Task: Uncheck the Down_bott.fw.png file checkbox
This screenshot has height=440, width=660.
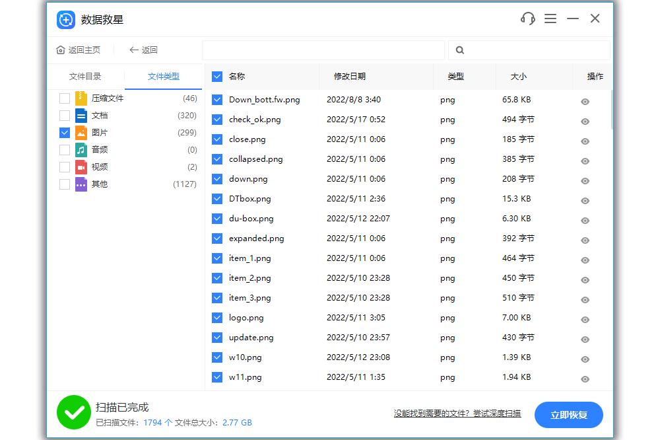Action: [216, 100]
